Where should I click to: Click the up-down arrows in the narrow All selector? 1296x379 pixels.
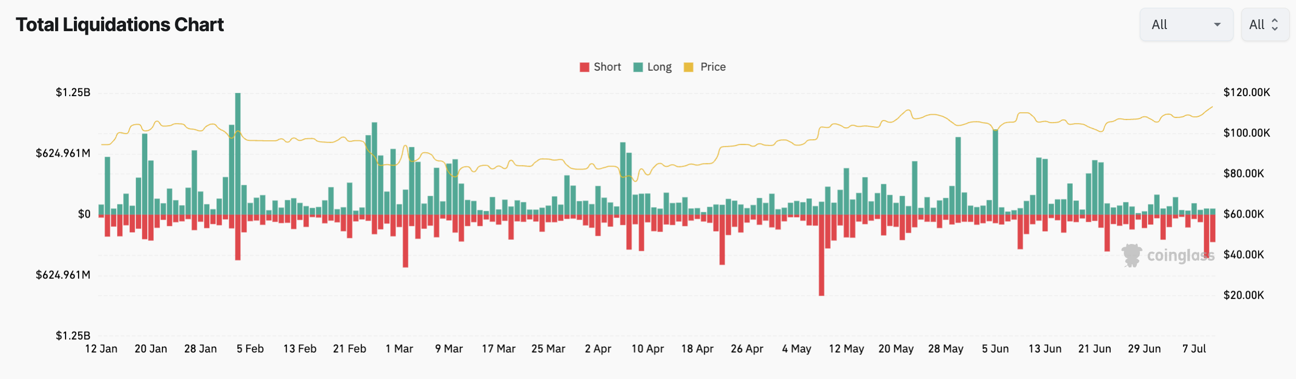(1275, 24)
